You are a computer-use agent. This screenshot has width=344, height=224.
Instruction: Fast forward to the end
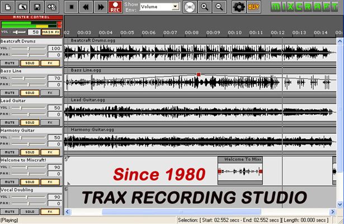[101, 7]
